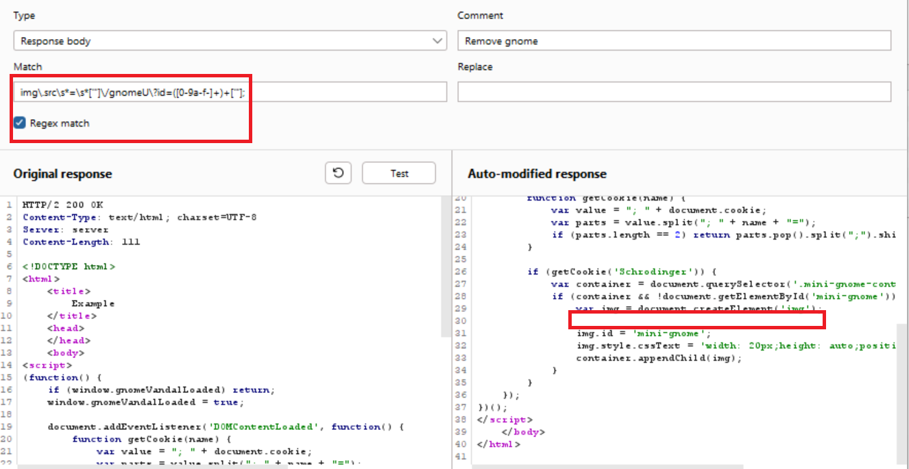
Task: Click the 'Content-Length: 111' header line
Action: (x=80, y=242)
